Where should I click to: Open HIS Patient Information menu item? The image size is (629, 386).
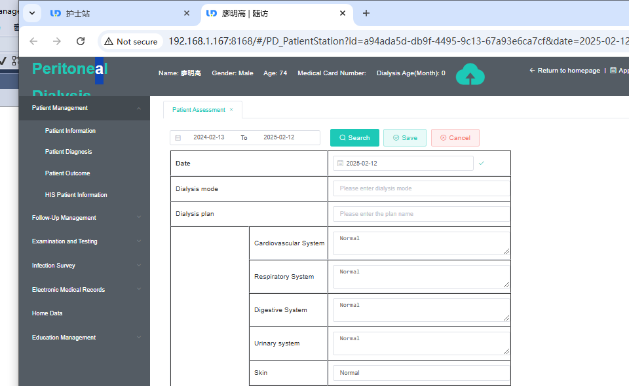pos(76,194)
